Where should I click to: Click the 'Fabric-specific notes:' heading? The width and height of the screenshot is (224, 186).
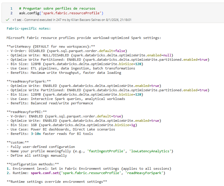(x=29, y=28)
